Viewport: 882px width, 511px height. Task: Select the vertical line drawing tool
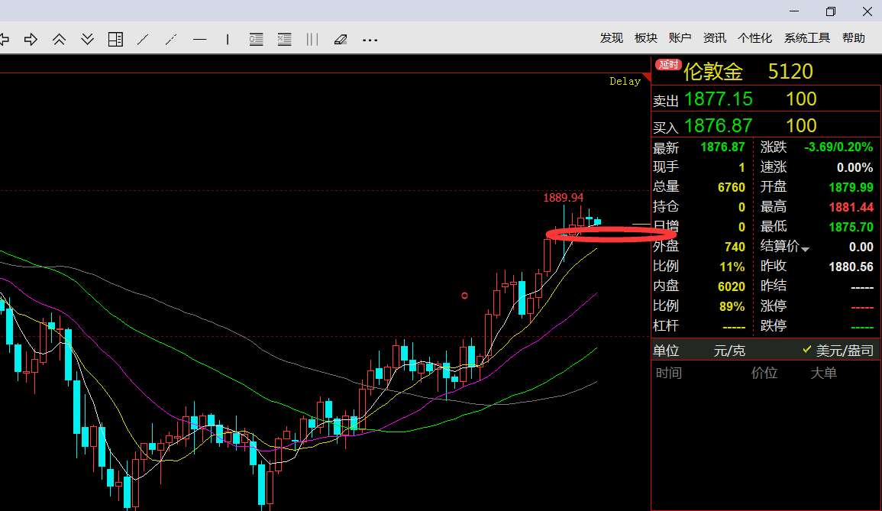[228, 39]
